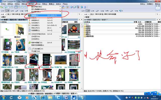The width and height of the screenshot is (161, 100).
Task: Select 平分窗口(M) menu entry
Action: 45,51
